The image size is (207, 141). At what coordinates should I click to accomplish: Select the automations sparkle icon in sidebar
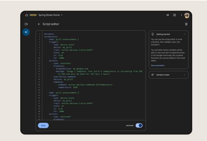(x=26, y=32)
